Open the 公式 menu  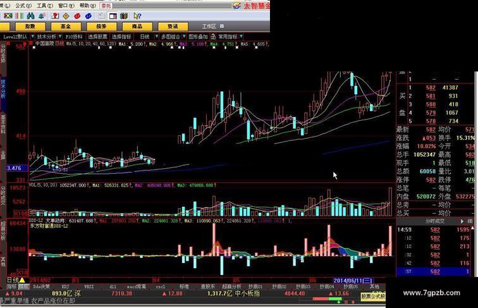coord(23,6)
